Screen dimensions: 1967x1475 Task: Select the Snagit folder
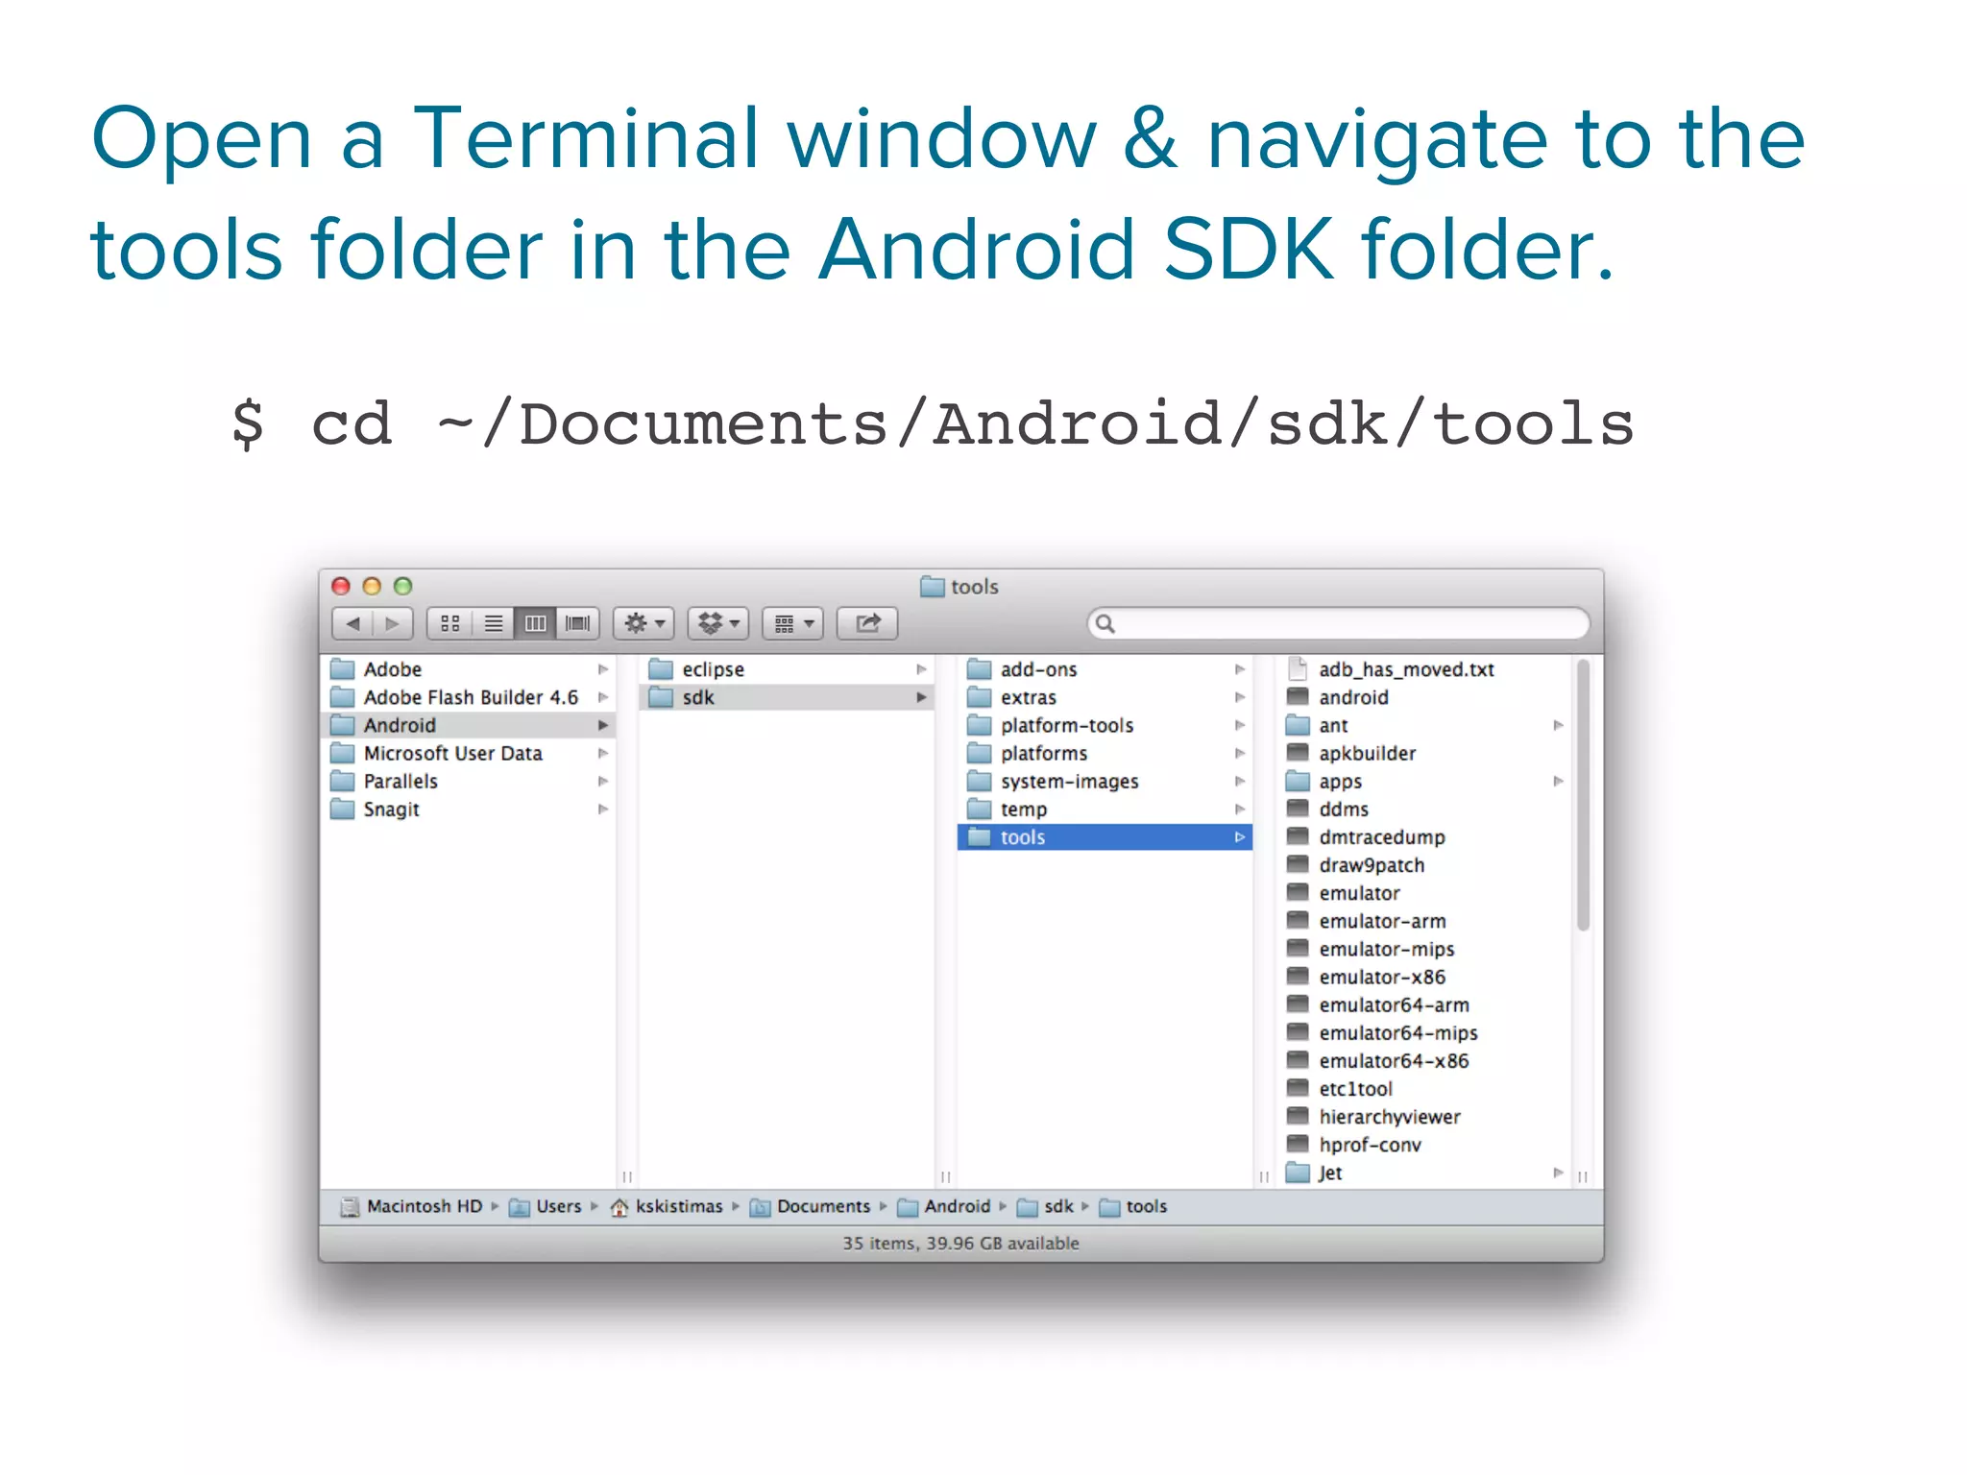click(x=470, y=809)
